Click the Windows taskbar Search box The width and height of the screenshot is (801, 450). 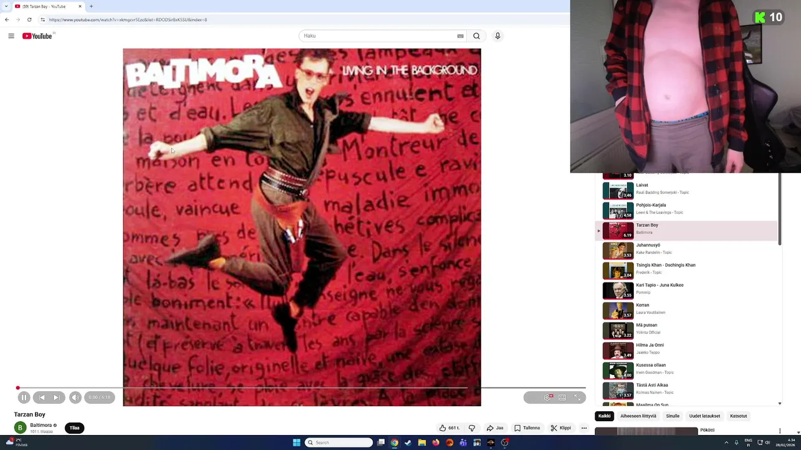click(339, 442)
